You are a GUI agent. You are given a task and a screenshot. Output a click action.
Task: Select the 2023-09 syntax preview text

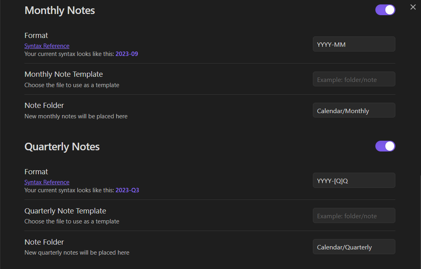tap(127, 54)
